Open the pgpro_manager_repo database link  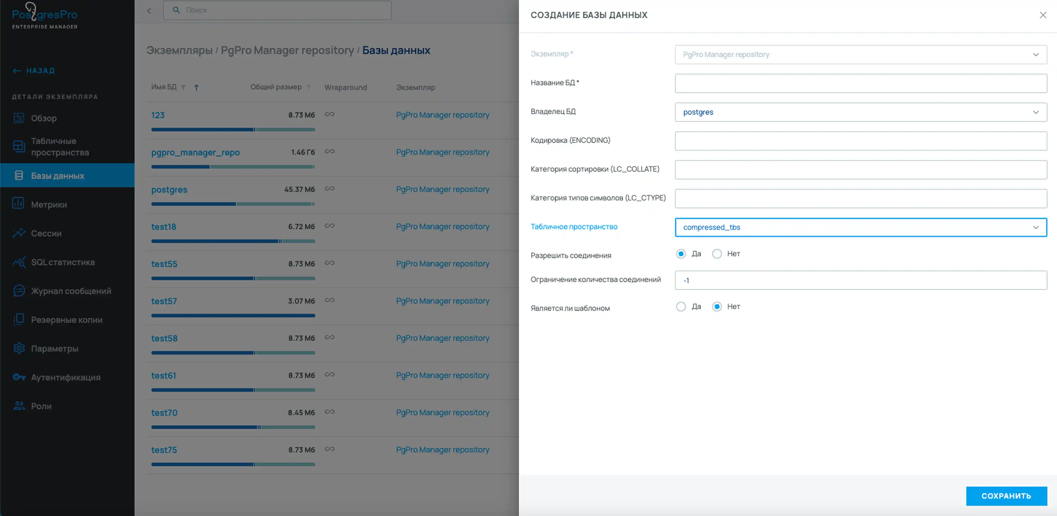(195, 152)
